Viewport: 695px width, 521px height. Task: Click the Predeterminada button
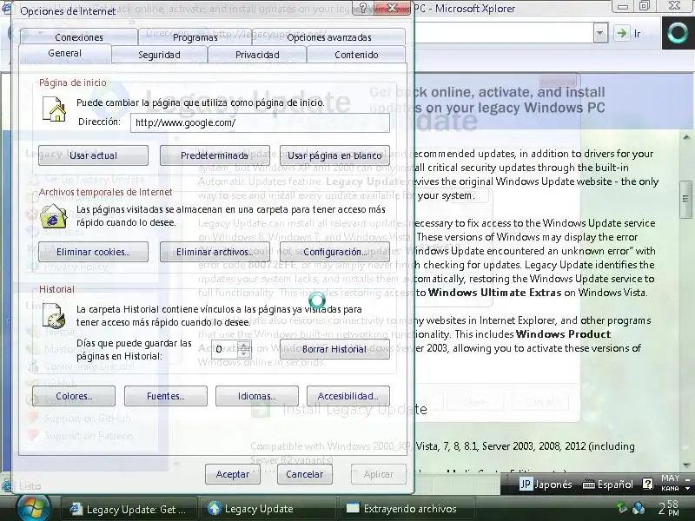[x=215, y=155]
